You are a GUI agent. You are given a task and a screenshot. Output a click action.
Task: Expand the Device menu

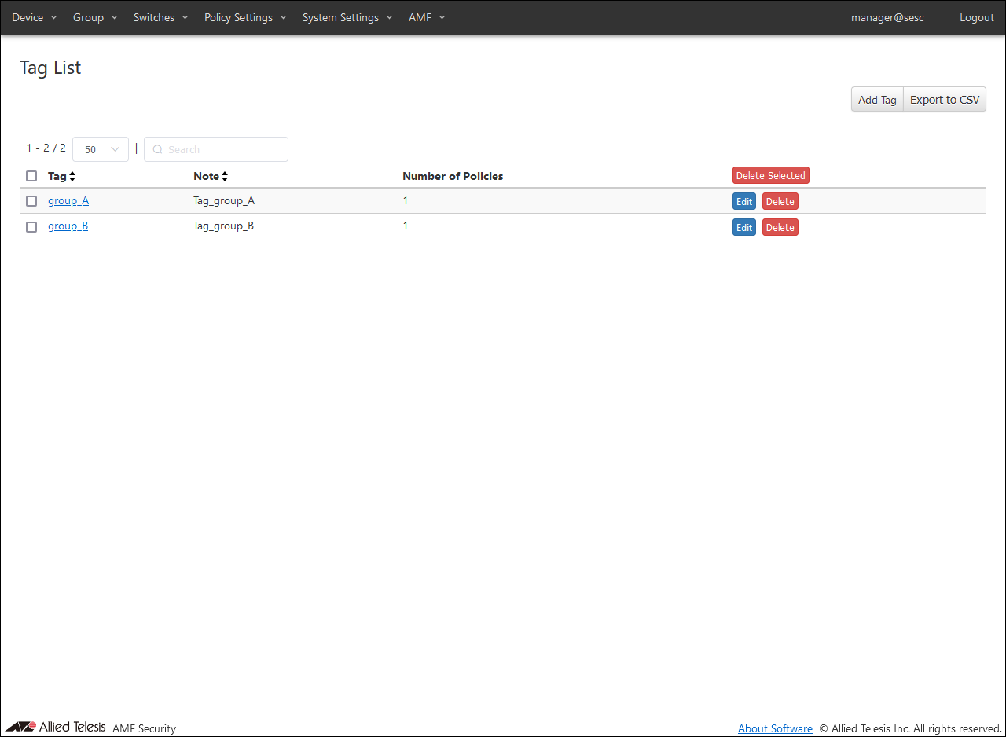(x=35, y=17)
